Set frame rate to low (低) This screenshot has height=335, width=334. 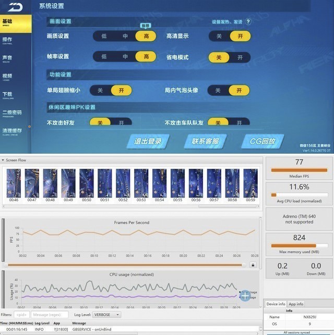pyautogui.click(x=104, y=57)
